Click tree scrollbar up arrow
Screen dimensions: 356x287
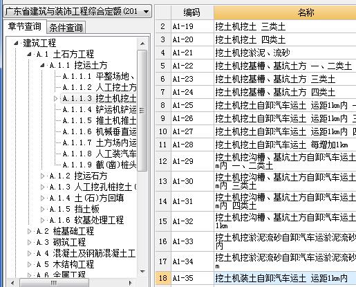pyautogui.click(x=142, y=43)
